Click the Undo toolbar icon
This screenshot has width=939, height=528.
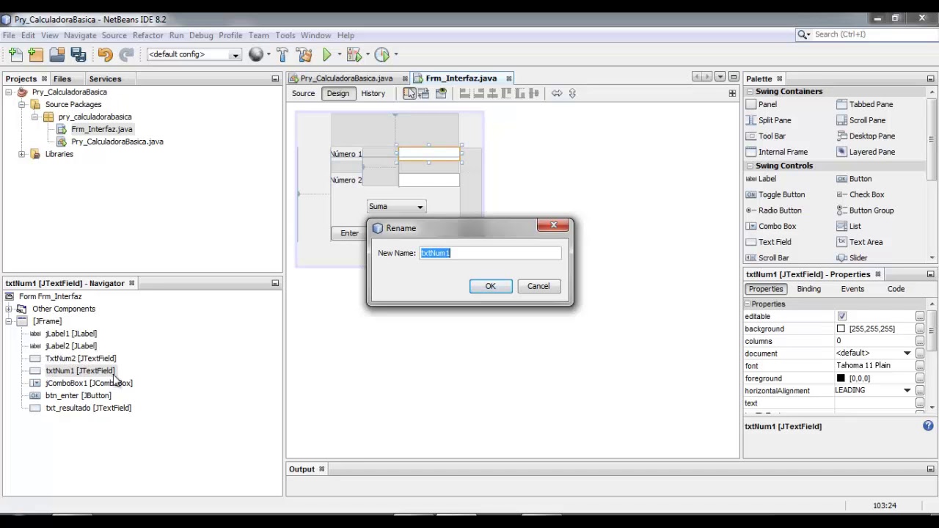click(x=105, y=54)
